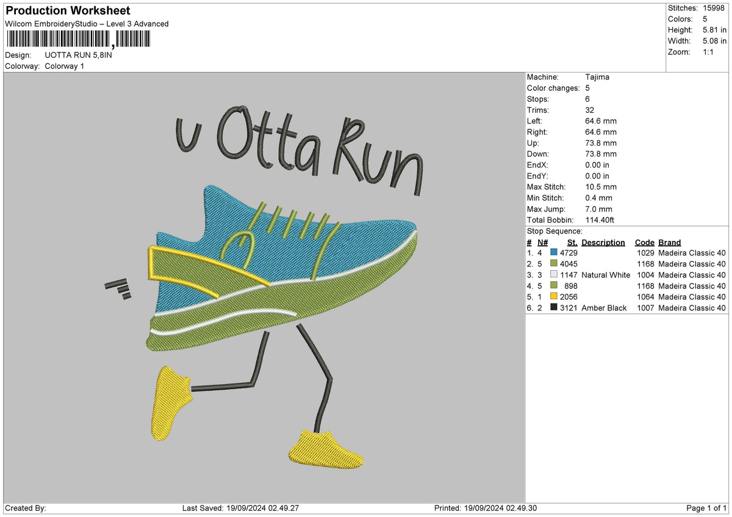
Task: Click the Description column header
Action: (x=603, y=242)
